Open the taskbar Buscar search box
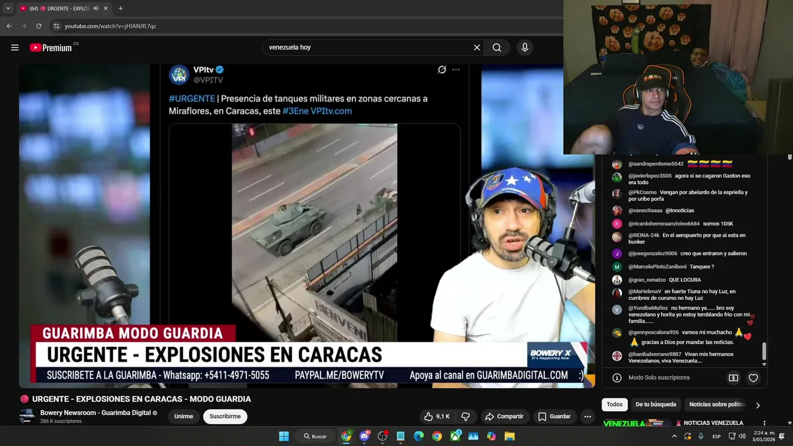The height and width of the screenshot is (446, 793). coord(315,436)
